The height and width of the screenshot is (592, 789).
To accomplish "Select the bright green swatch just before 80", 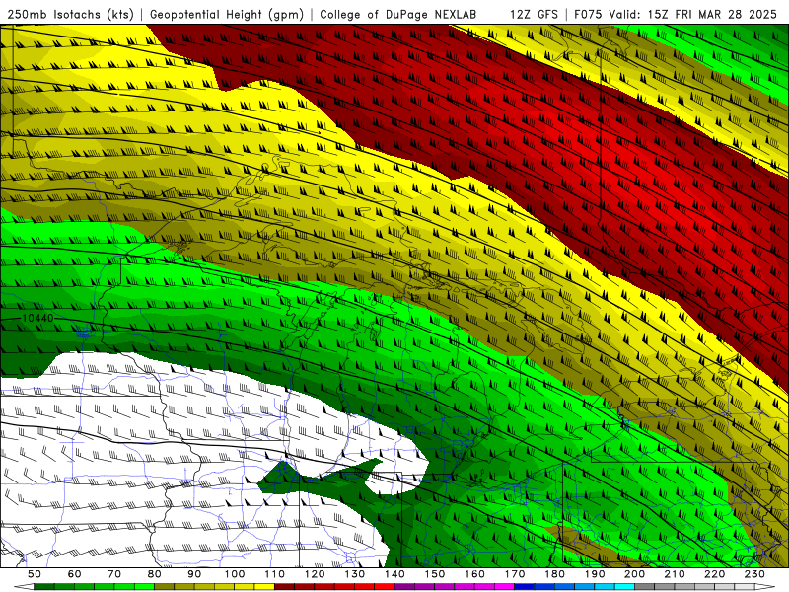I will click(144, 587).
